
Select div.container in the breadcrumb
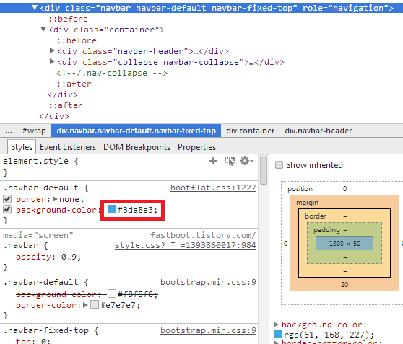pyautogui.click(x=251, y=131)
